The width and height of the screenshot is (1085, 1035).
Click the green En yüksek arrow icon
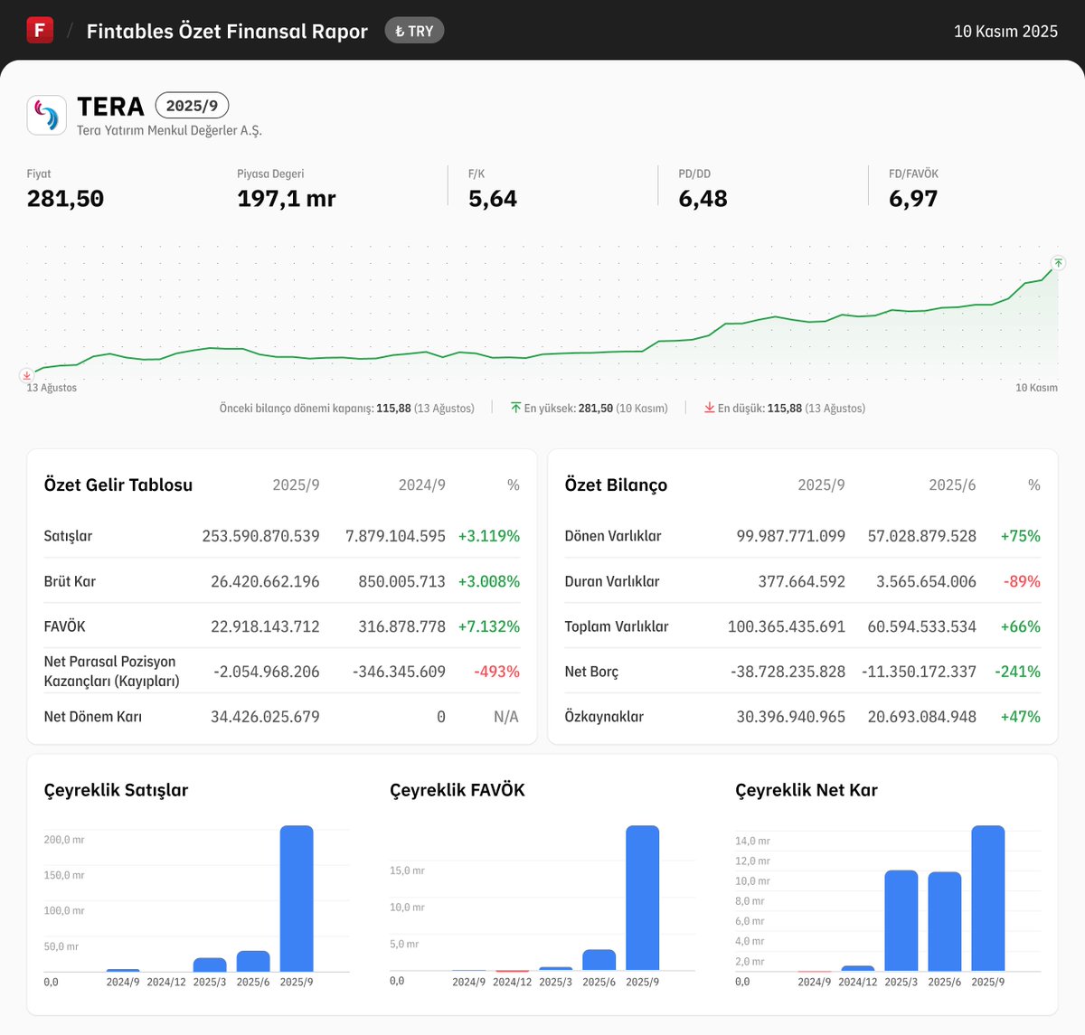point(517,408)
